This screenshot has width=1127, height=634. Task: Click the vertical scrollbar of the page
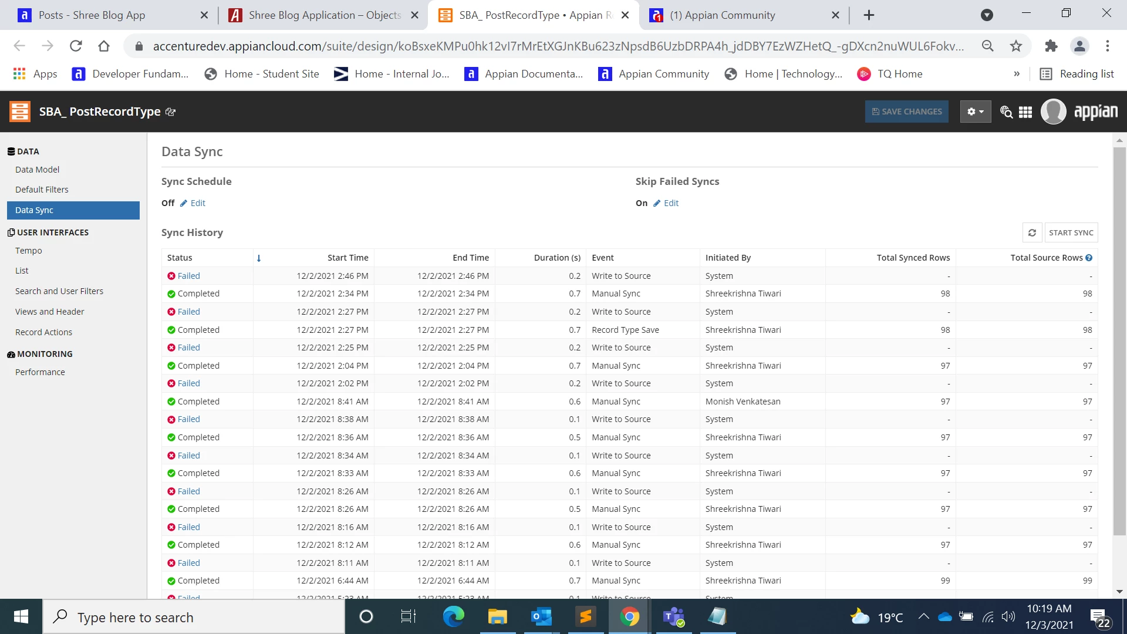pyautogui.click(x=1119, y=340)
